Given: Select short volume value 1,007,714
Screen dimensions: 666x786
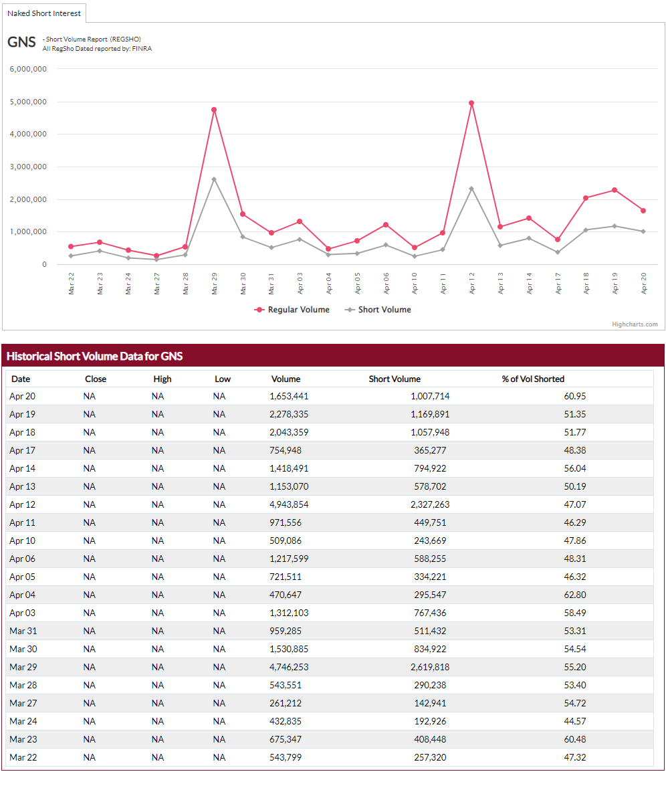Looking at the screenshot, I should (x=430, y=396).
